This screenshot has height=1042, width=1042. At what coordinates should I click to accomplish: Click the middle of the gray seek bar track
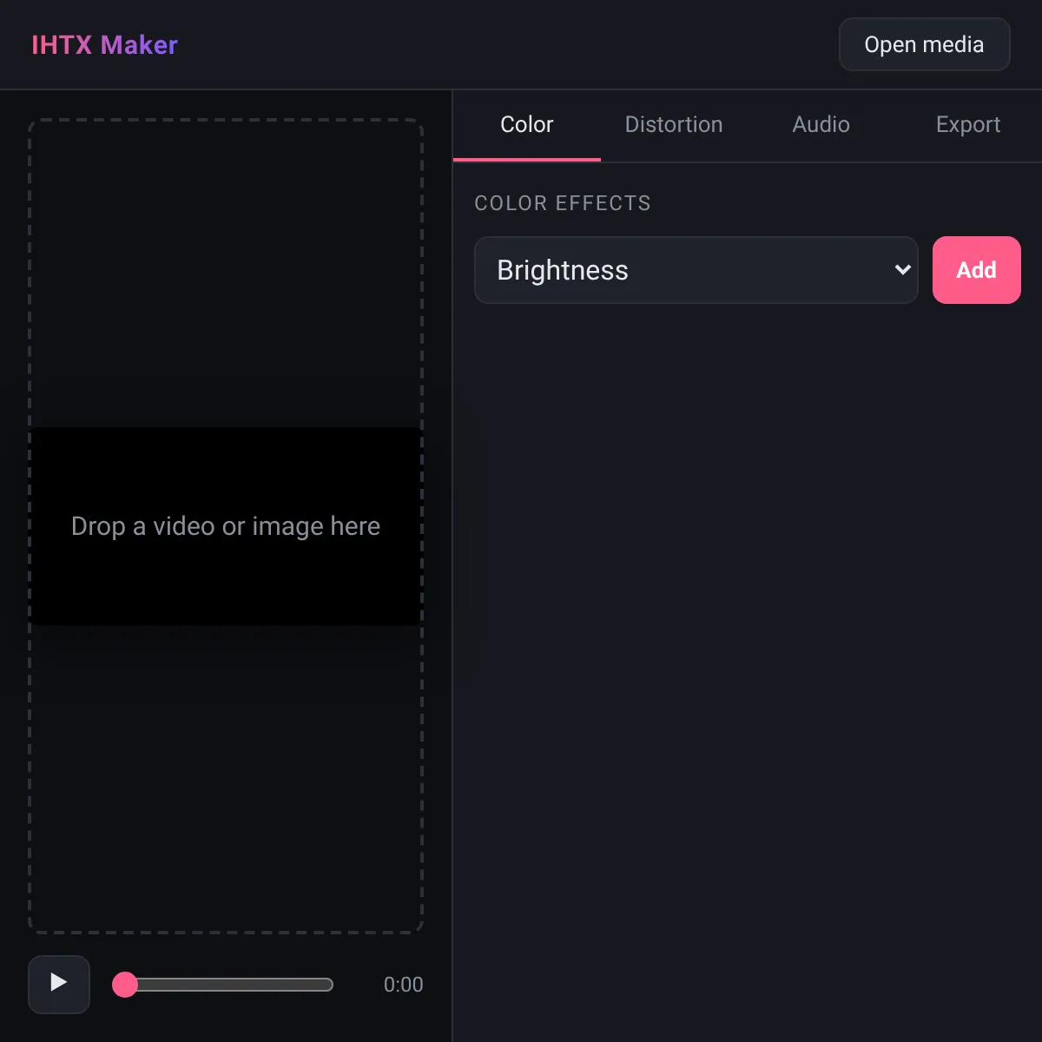click(223, 984)
